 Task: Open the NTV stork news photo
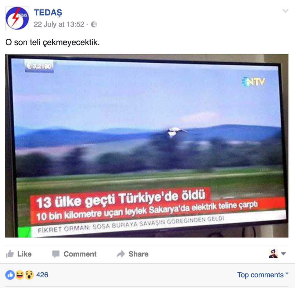(x=147, y=146)
